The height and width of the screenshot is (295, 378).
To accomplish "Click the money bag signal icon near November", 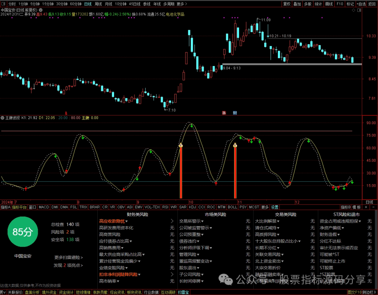I will click(235, 145).
